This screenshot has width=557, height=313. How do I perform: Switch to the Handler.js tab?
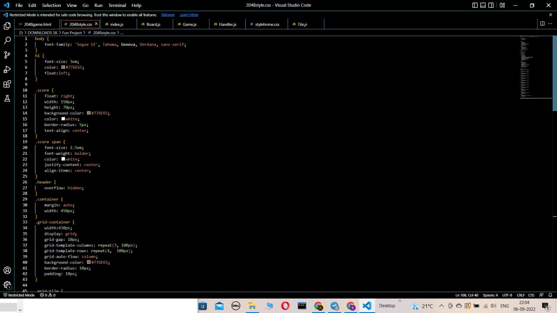227,24
